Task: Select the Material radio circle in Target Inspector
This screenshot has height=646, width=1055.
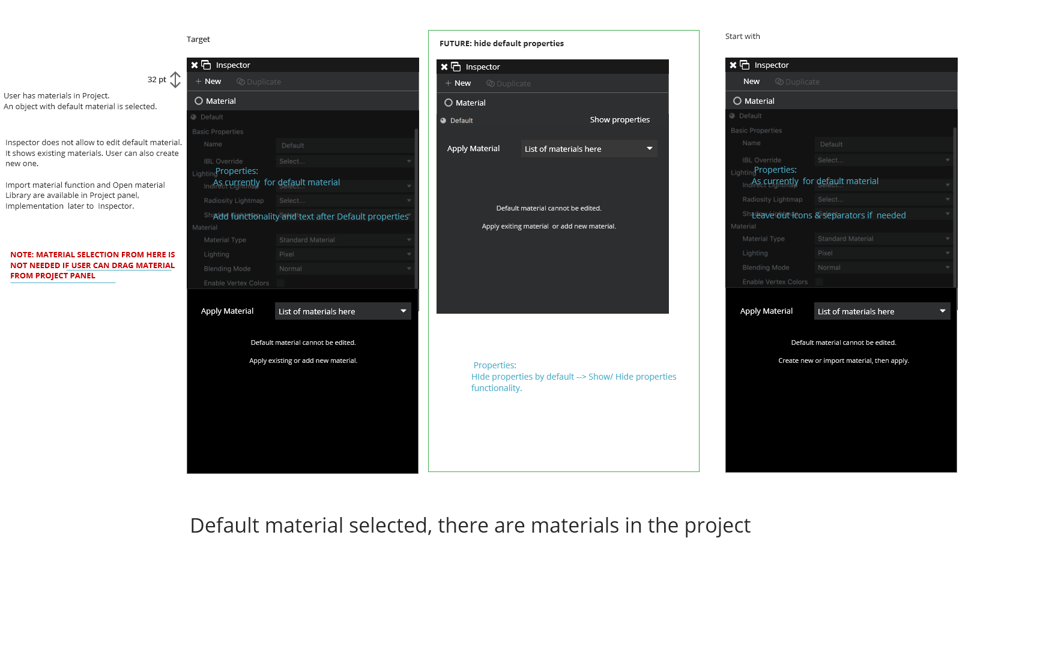Action: pos(199,101)
